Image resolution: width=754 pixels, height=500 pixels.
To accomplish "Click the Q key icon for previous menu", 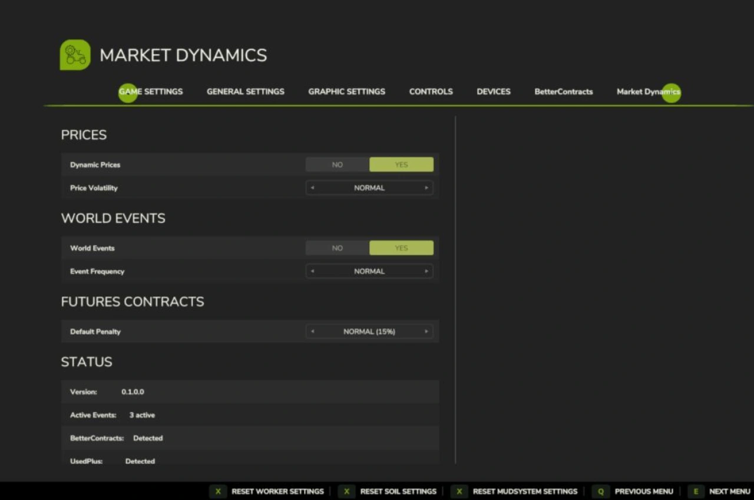I will 600,491.
